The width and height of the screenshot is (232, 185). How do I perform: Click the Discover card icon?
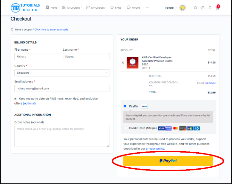pyautogui.click(x=183, y=128)
